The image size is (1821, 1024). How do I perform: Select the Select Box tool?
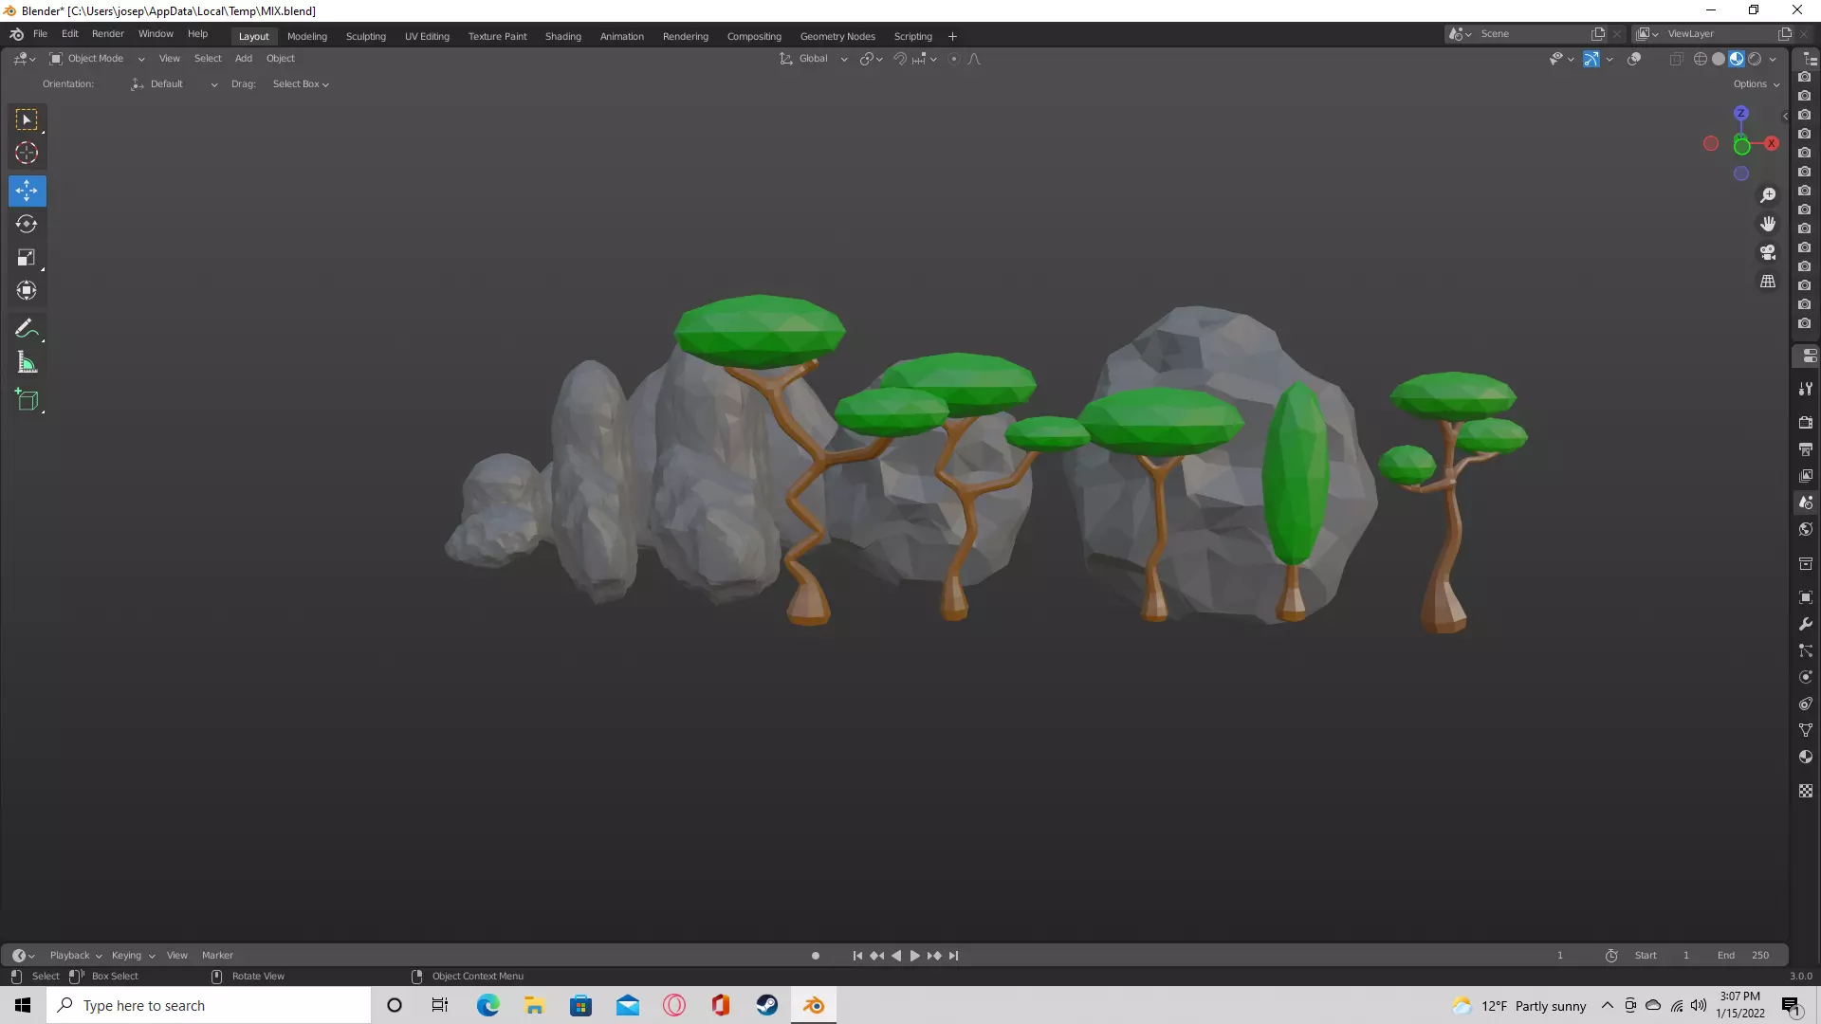(27, 120)
